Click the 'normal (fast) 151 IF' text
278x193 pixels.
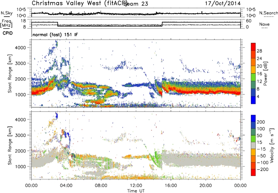tap(55, 34)
